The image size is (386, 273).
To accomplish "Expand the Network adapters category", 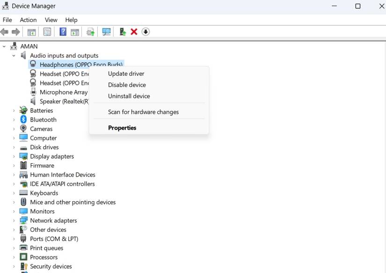I will click(14, 220).
